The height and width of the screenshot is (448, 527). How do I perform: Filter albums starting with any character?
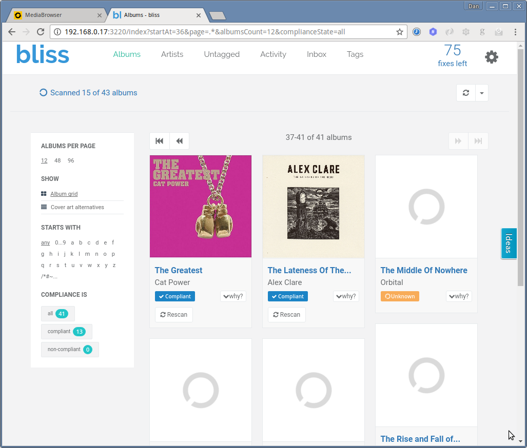tap(45, 242)
